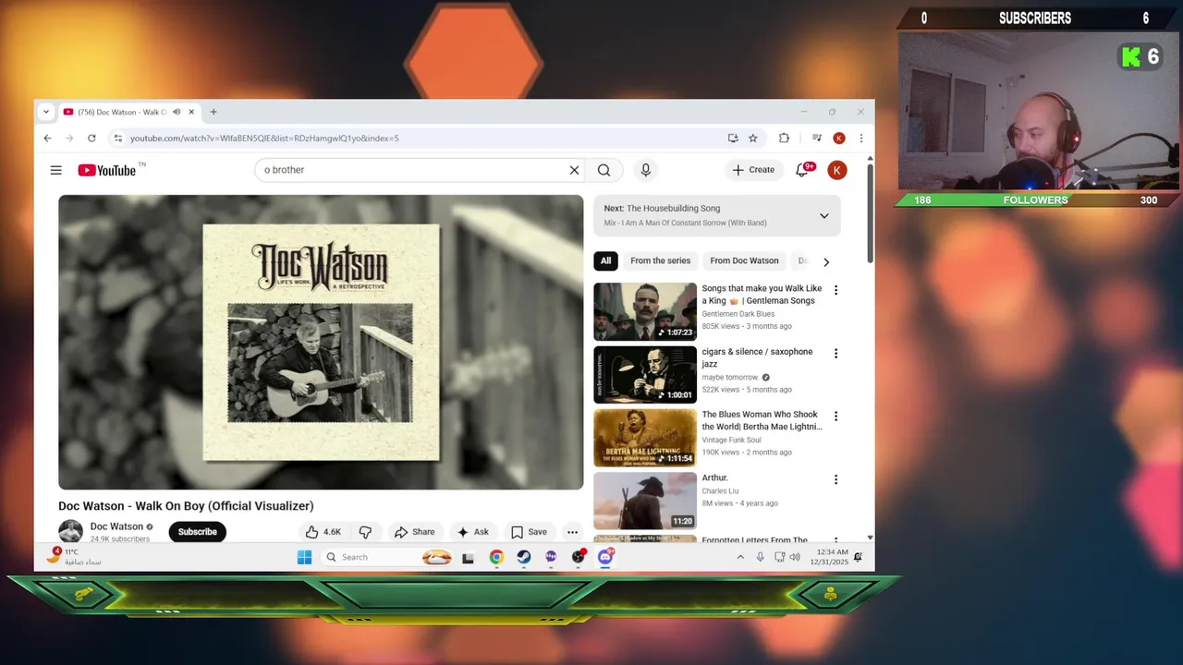The image size is (1183, 665).
Task: Click the browser address bar URL
Action: coord(264,139)
